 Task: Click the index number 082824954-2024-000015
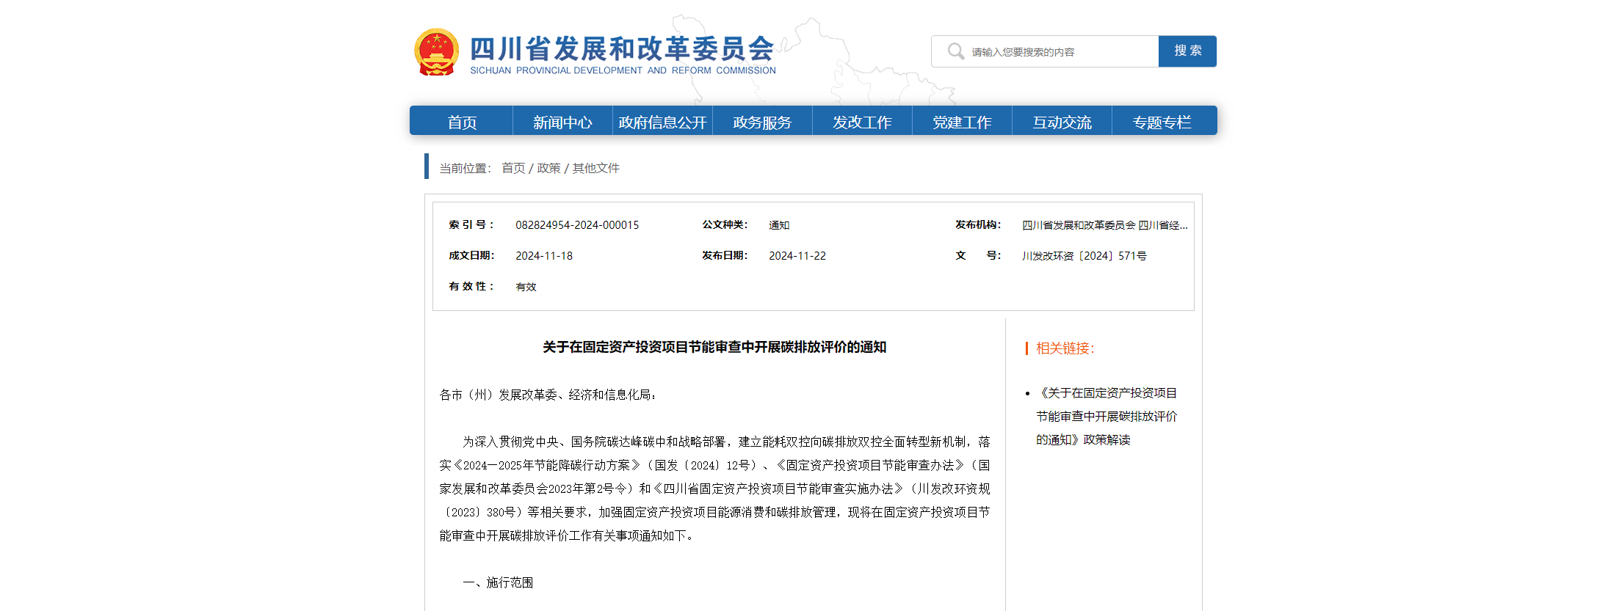[x=577, y=225]
